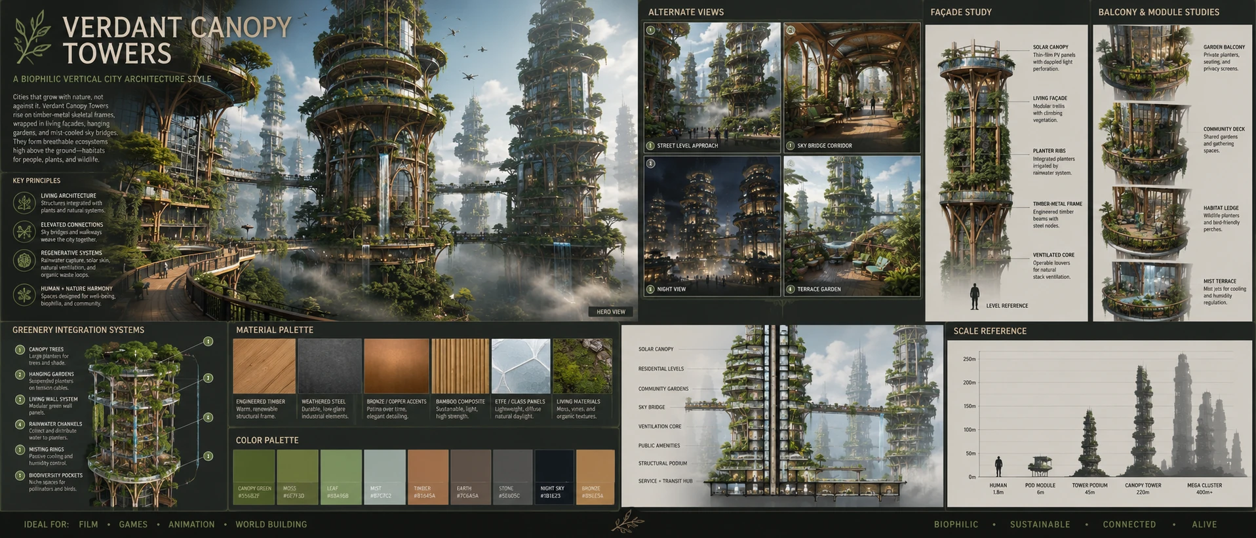Choose the Engineered Timber material swatch
The height and width of the screenshot is (538, 1256).
click(x=264, y=366)
